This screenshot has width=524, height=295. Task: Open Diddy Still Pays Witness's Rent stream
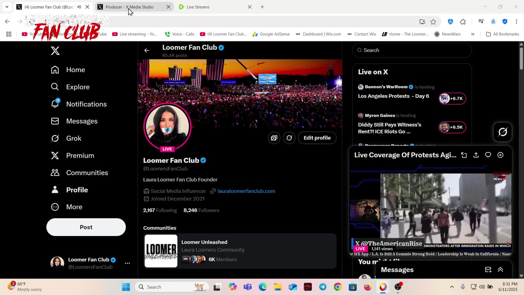390,128
